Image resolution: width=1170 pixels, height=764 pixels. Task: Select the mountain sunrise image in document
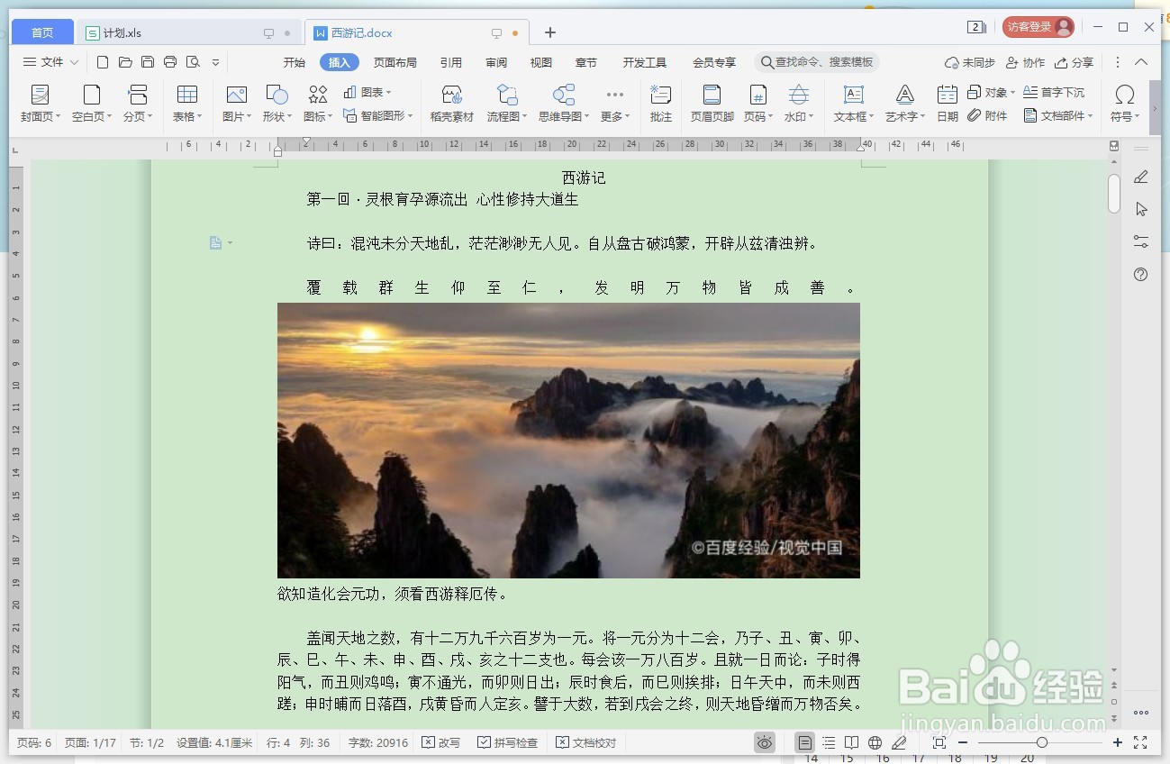click(568, 441)
